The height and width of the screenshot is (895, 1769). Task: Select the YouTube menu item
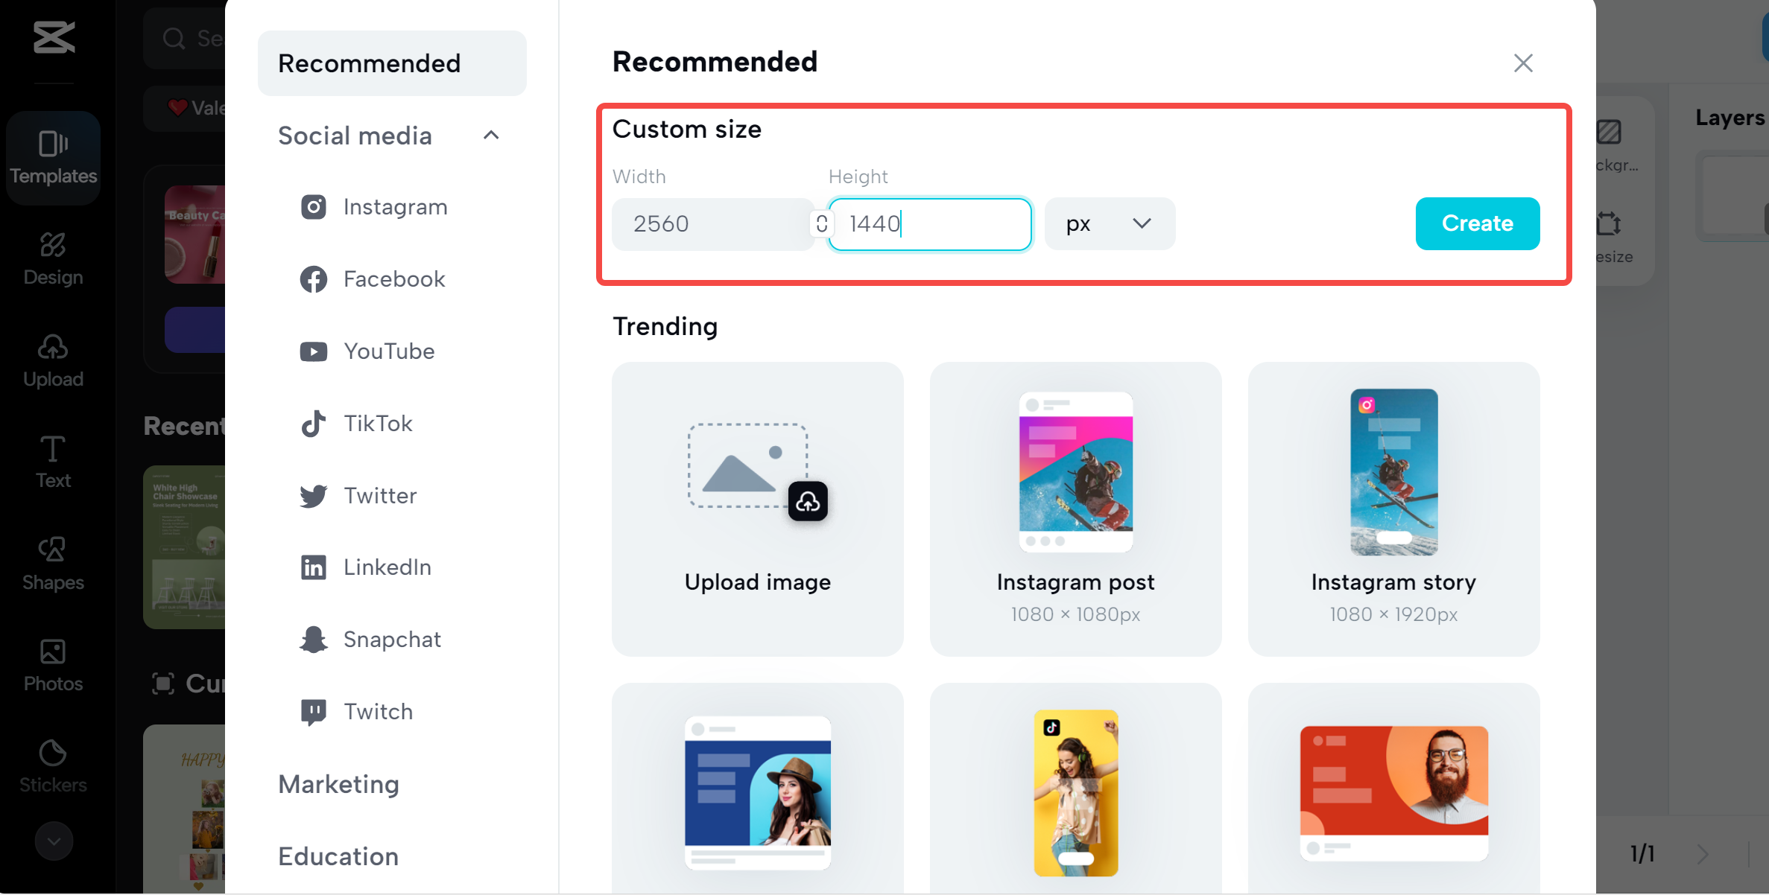click(x=388, y=351)
